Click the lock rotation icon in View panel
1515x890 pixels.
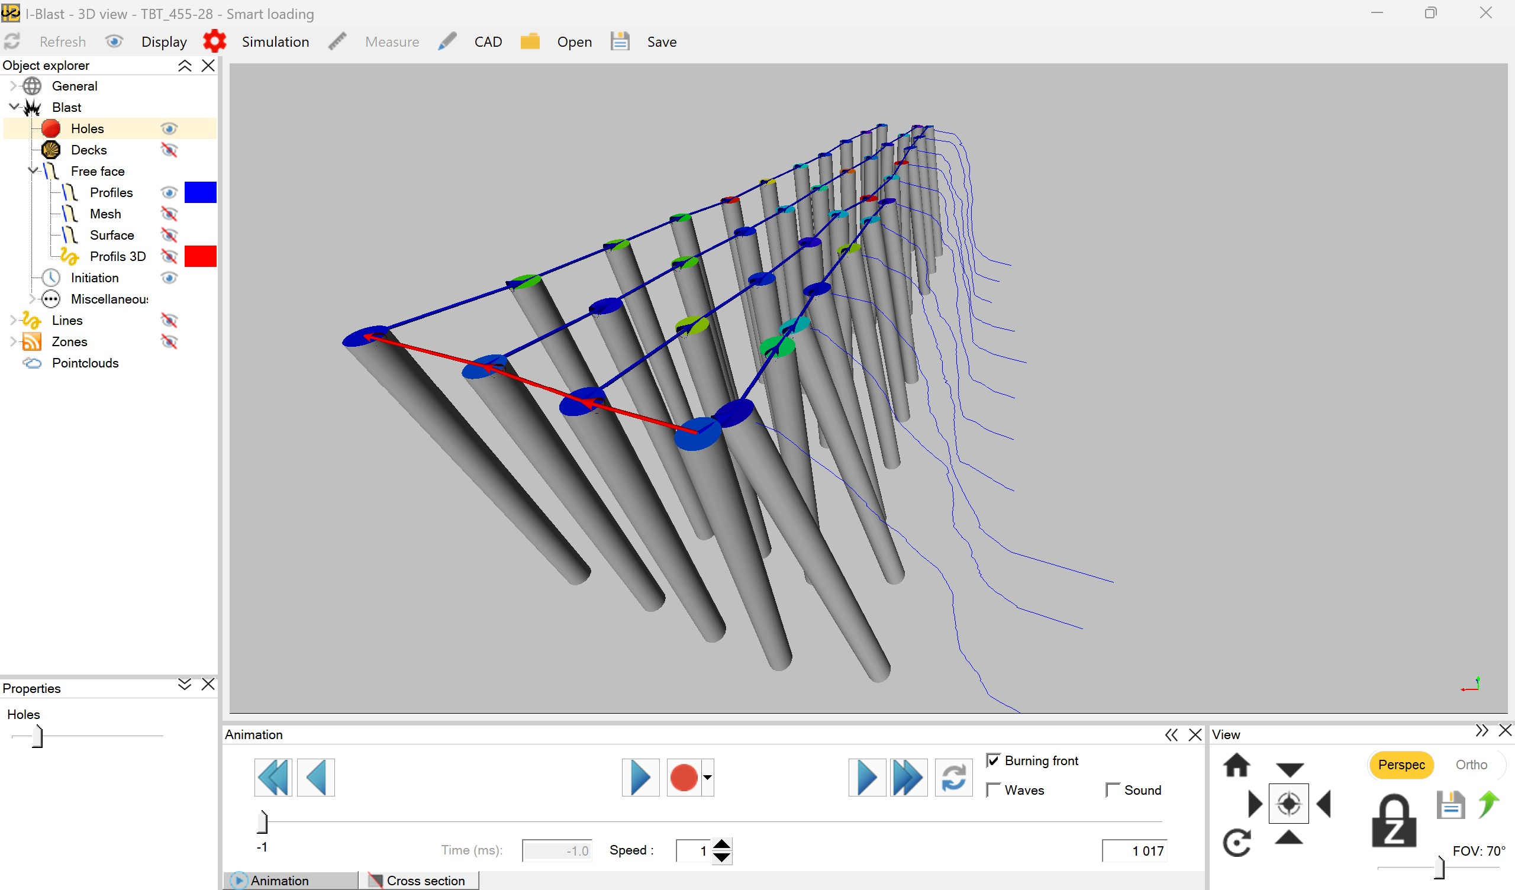1394,820
